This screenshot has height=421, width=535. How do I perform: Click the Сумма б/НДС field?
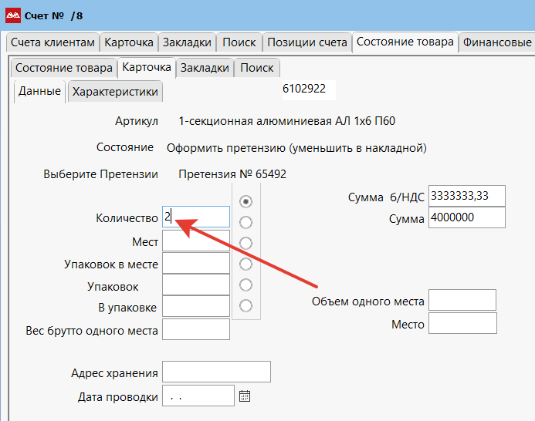point(466,196)
